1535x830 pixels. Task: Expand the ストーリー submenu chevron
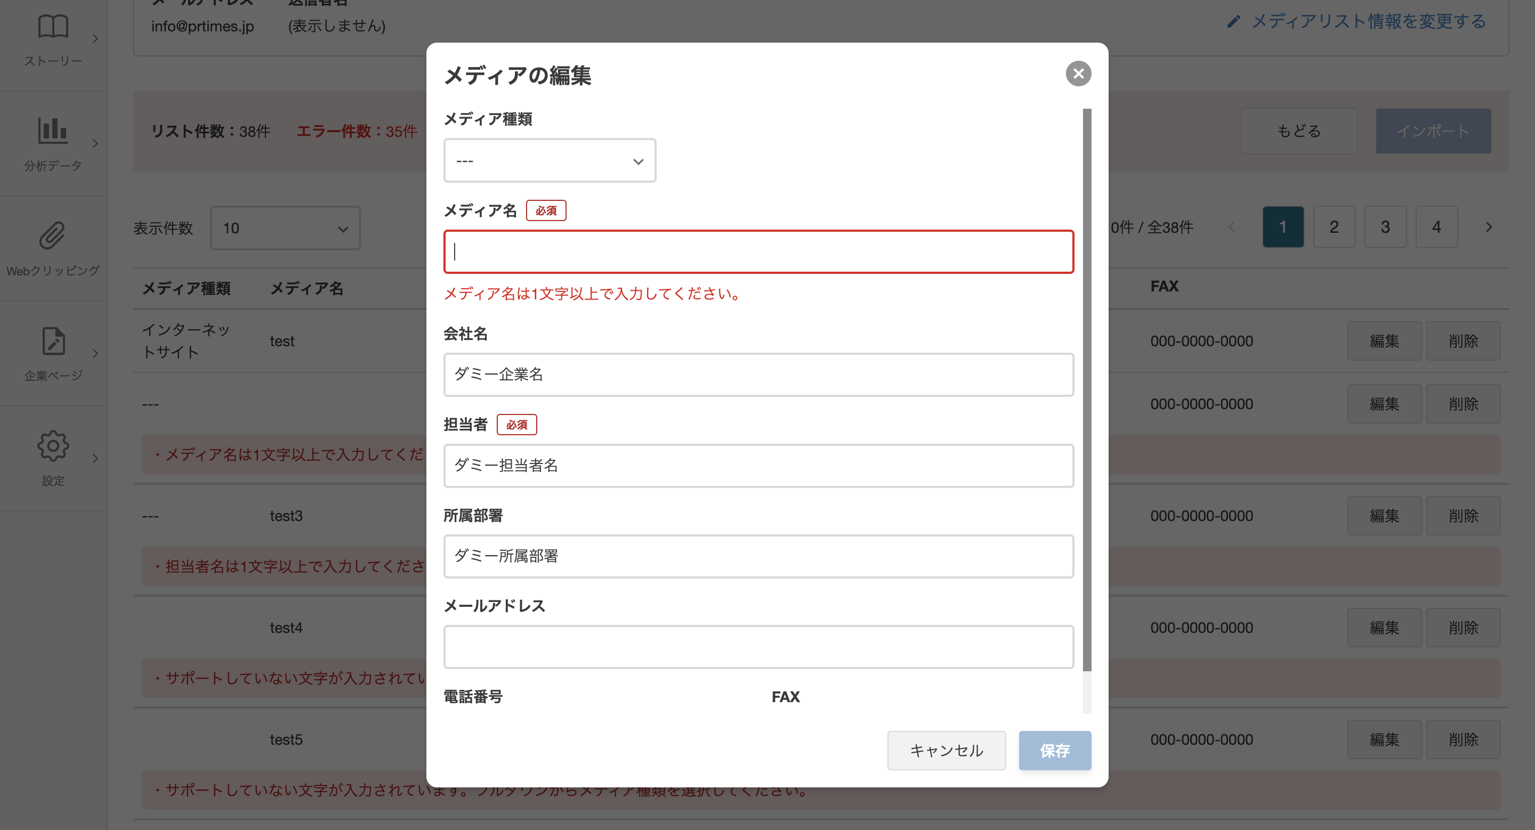point(95,39)
